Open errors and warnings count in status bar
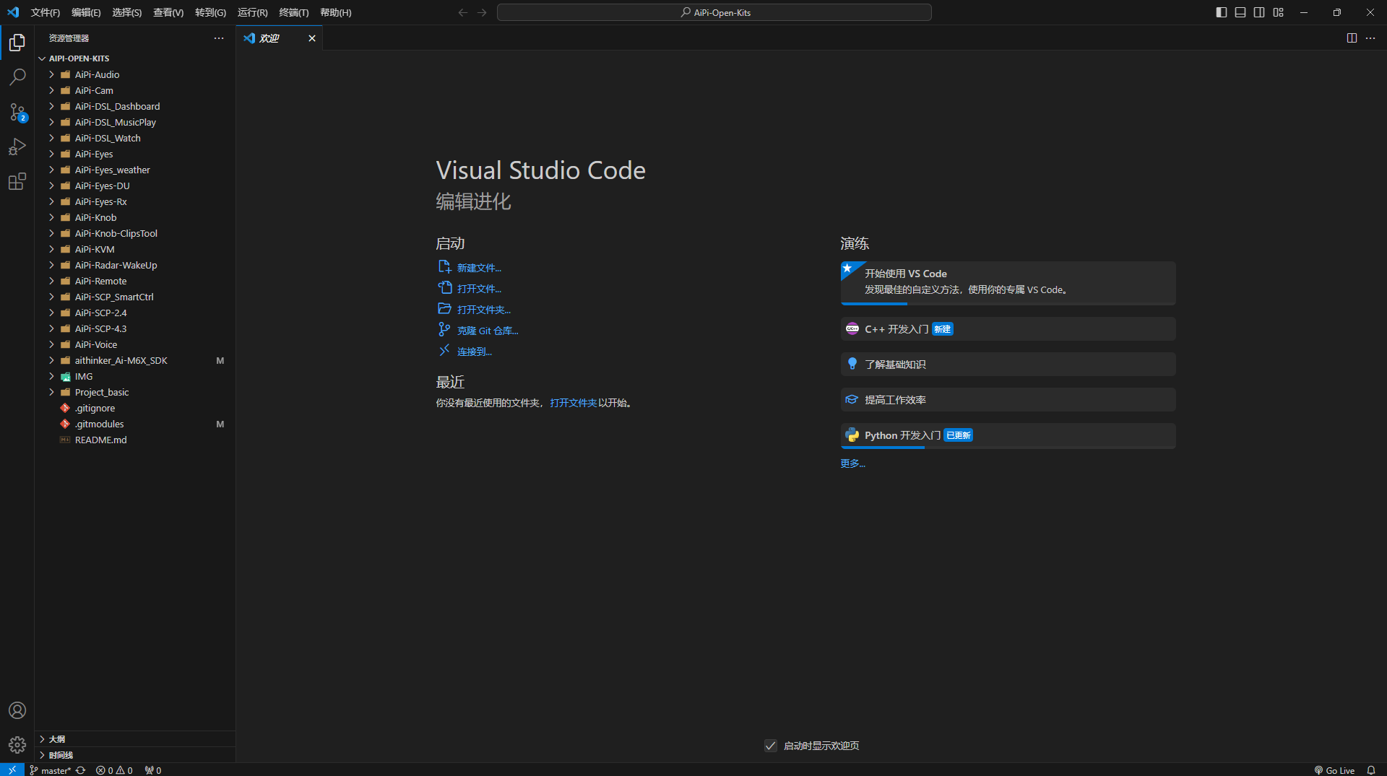Image resolution: width=1387 pixels, height=776 pixels. [x=114, y=770]
